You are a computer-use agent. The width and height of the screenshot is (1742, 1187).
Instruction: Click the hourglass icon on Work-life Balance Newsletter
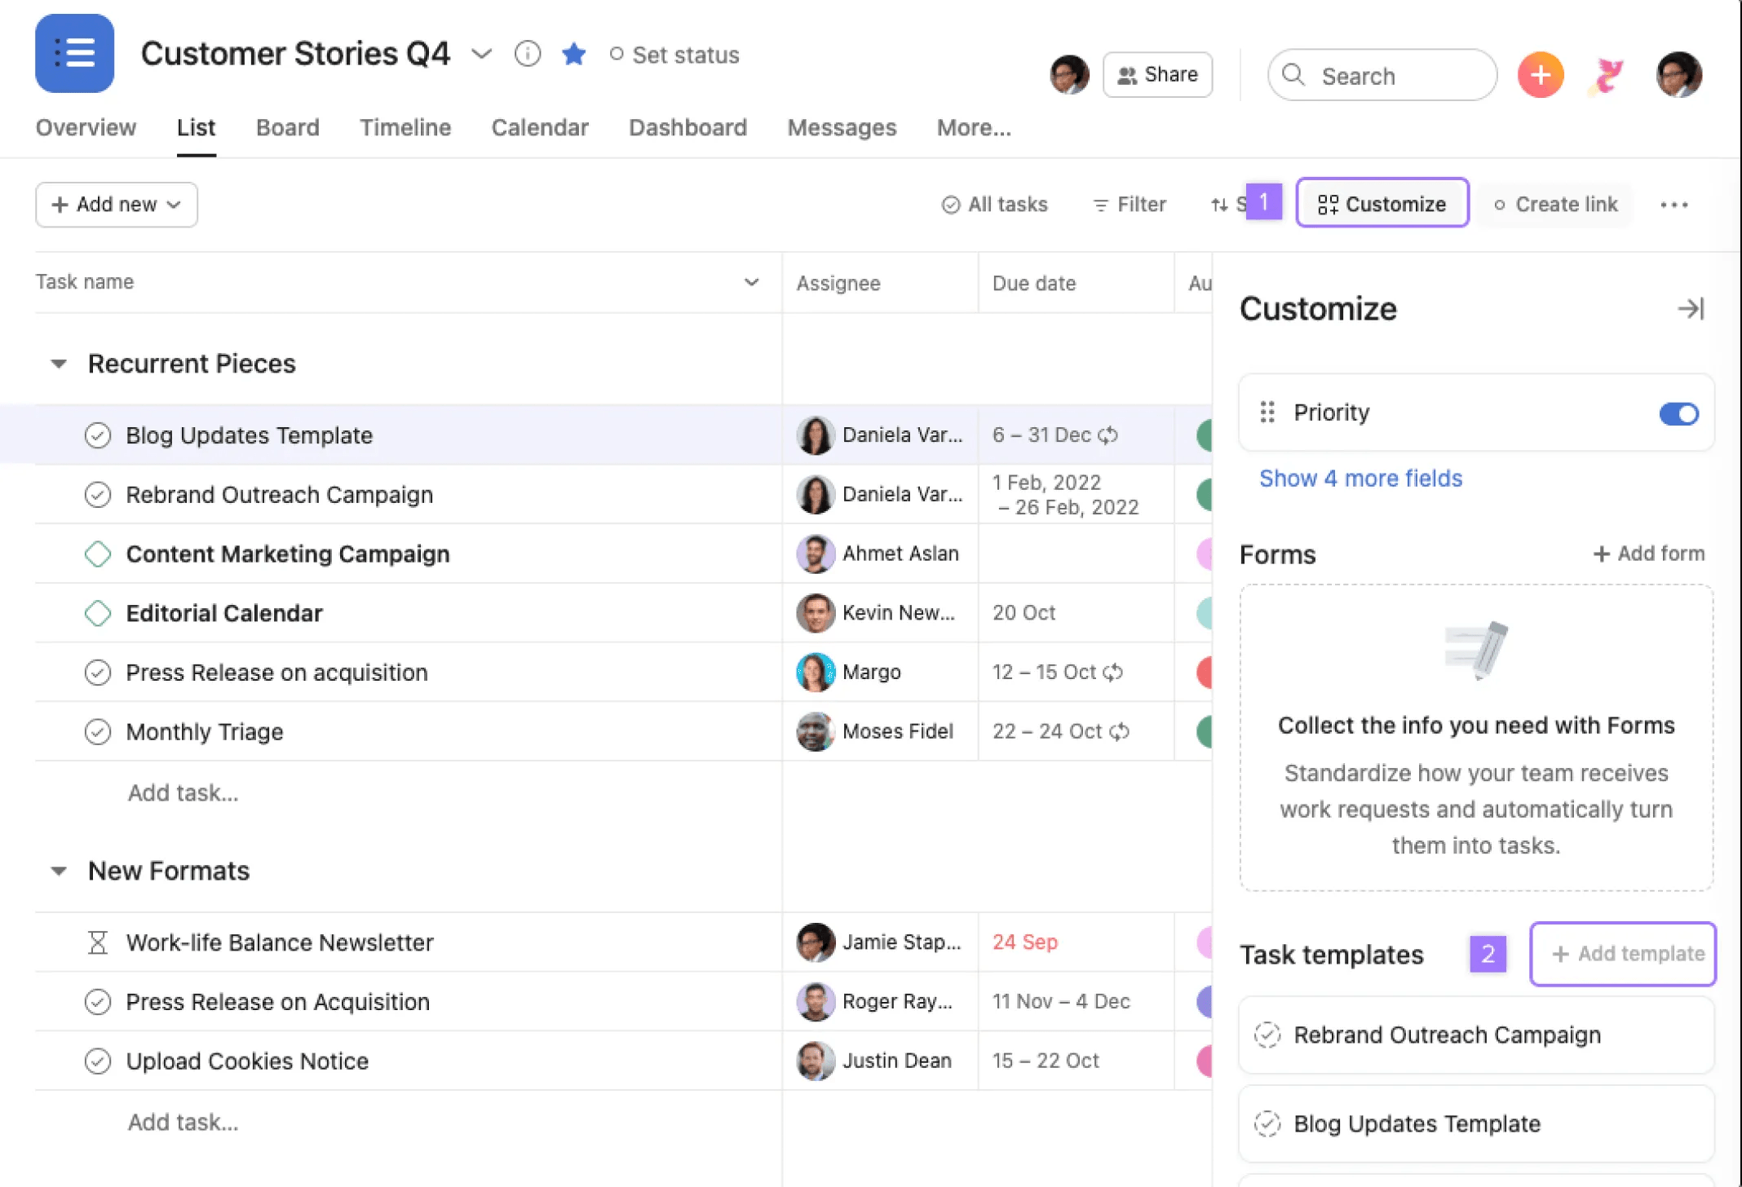click(98, 942)
